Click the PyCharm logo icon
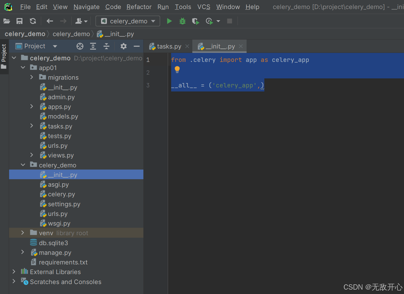404x294 pixels. click(8, 7)
